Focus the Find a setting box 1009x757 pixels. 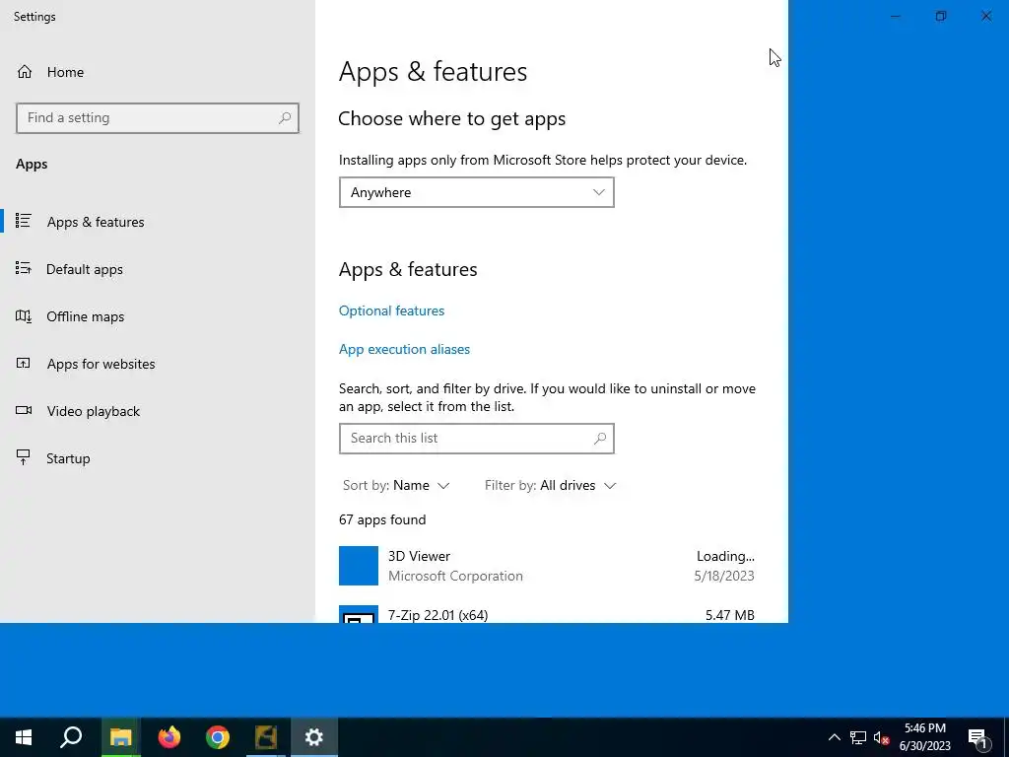coord(158,118)
